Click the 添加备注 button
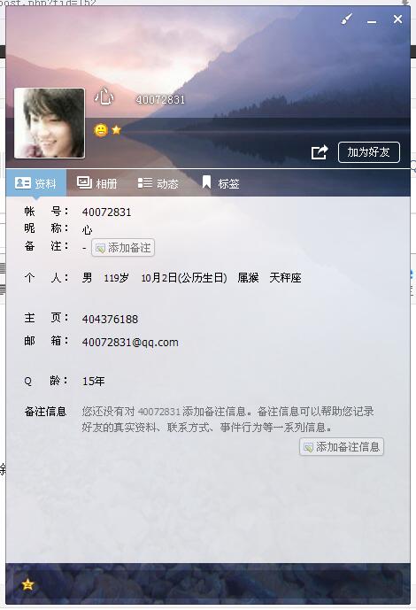416x610 pixels. pyautogui.click(x=123, y=248)
